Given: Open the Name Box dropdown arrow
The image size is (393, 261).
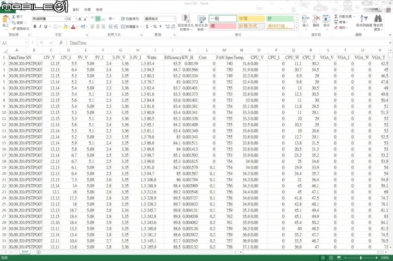Looking at the screenshot, I should [26, 43].
